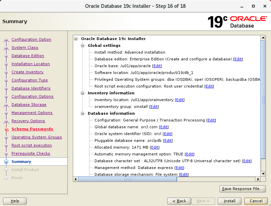Edit the Management method
This screenshot has width=271, height=206.
click(180, 168)
